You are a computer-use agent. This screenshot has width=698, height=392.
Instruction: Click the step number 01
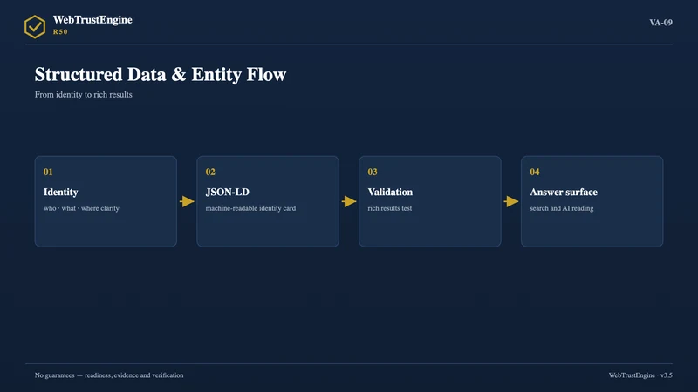click(x=48, y=172)
